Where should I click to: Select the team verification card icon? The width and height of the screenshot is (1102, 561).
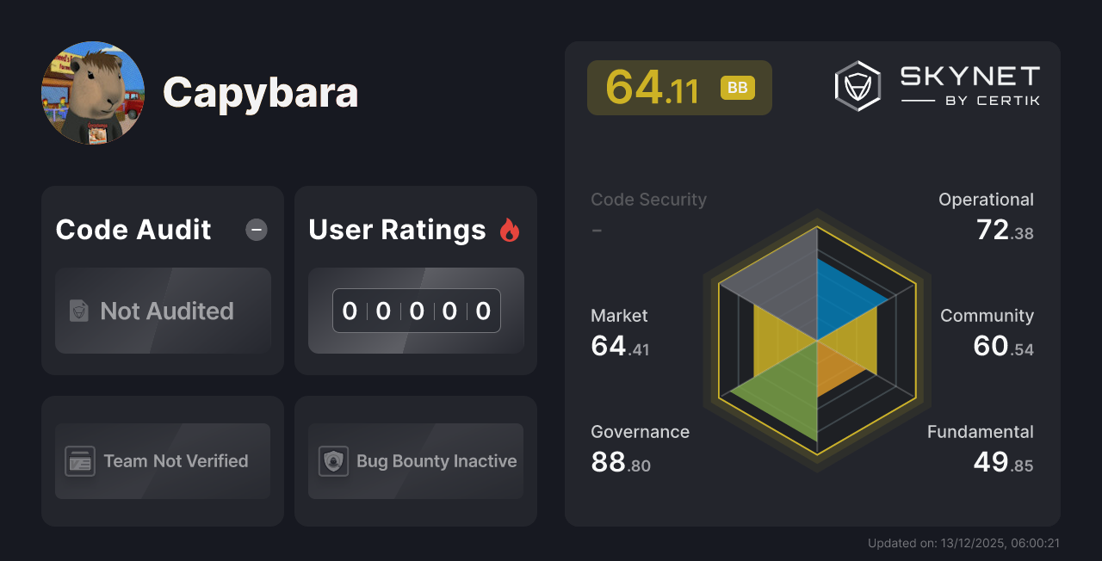pos(81,461)
